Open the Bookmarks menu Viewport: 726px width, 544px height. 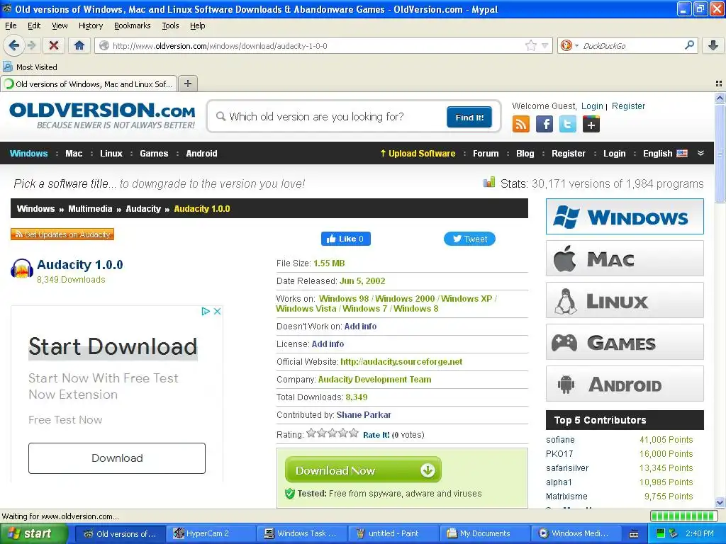click(132, 25)
